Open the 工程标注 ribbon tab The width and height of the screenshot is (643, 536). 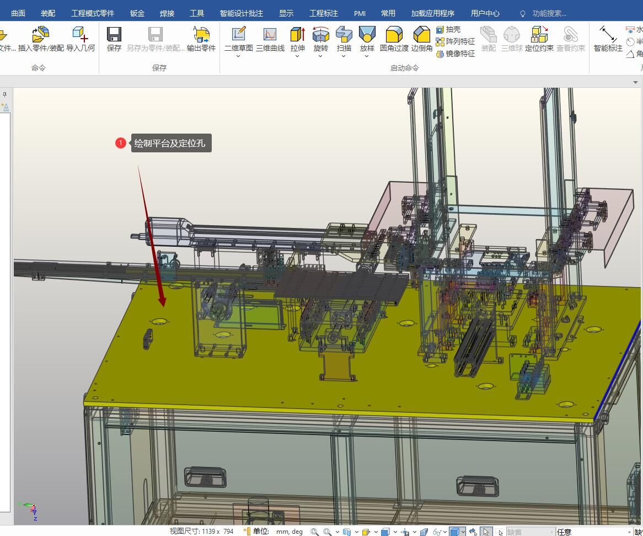(324, 13)
